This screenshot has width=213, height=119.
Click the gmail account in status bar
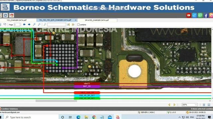(10, 112)
